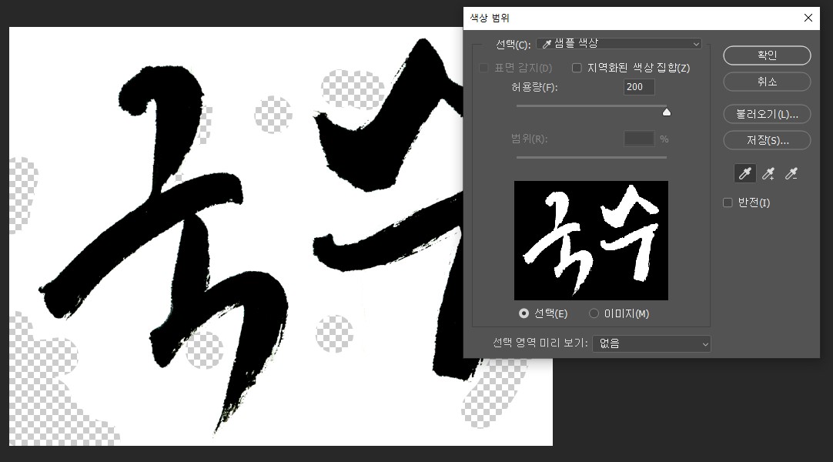Open the 선택 영역 미리 보기 dropdown
This screenshot has width=833, height=462.
point(652,343)
